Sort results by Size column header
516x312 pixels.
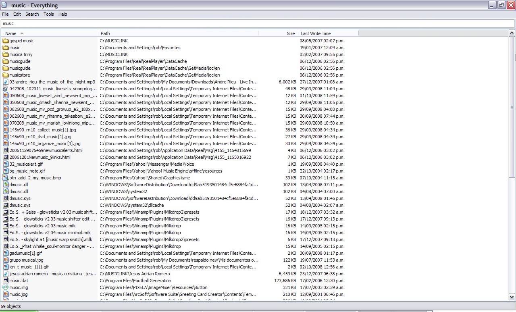click(x=291, y=33)
